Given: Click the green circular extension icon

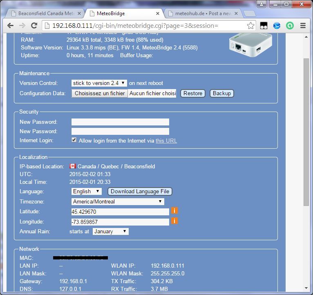Looking at the screenshot, I should tap(290, 26).
